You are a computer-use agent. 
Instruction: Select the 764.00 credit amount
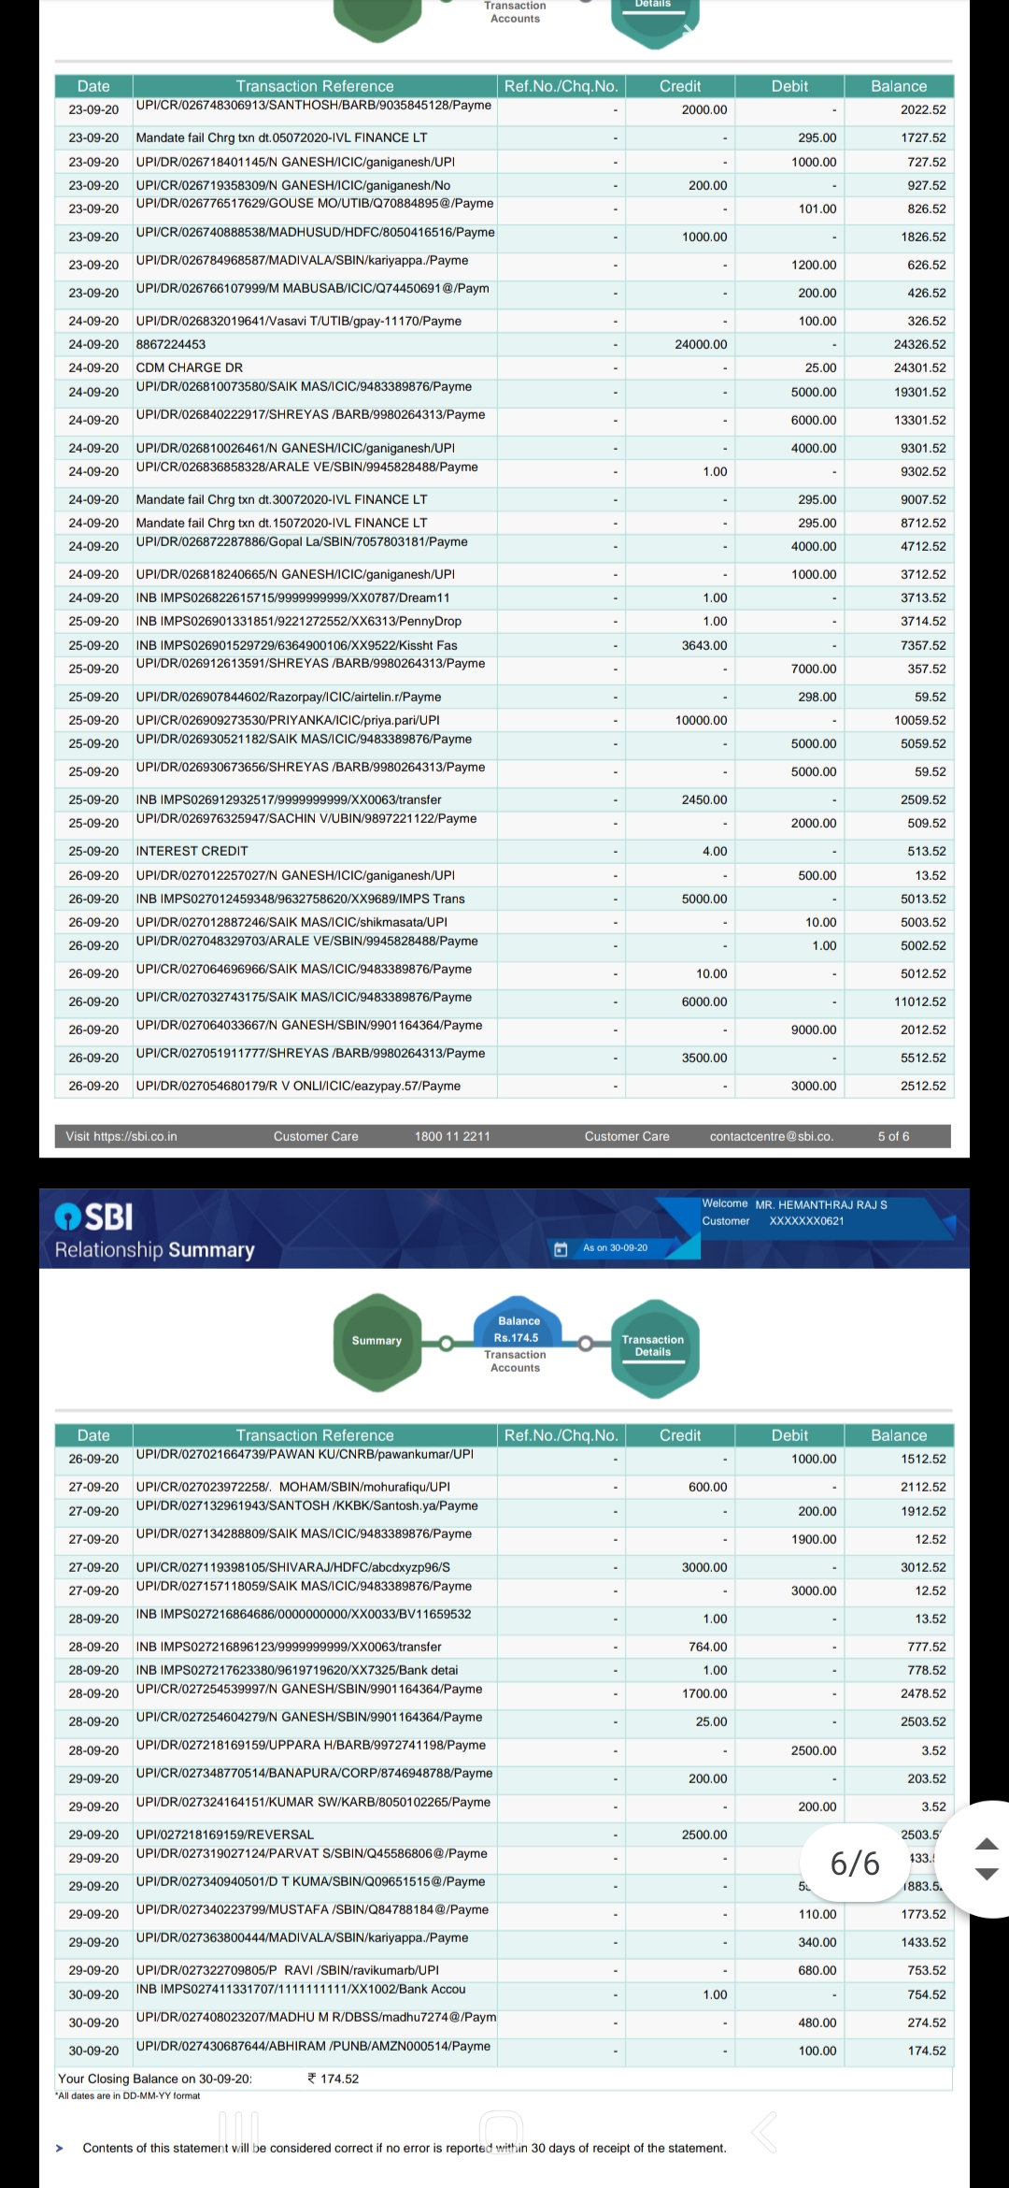pyautogui.click(x=707, y=1647)
